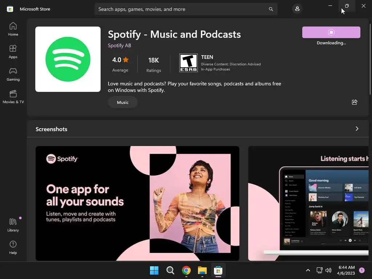Open the Home section in sidebar
The image size is (372, 279).
pyautogui.click(x=13, y=29)
